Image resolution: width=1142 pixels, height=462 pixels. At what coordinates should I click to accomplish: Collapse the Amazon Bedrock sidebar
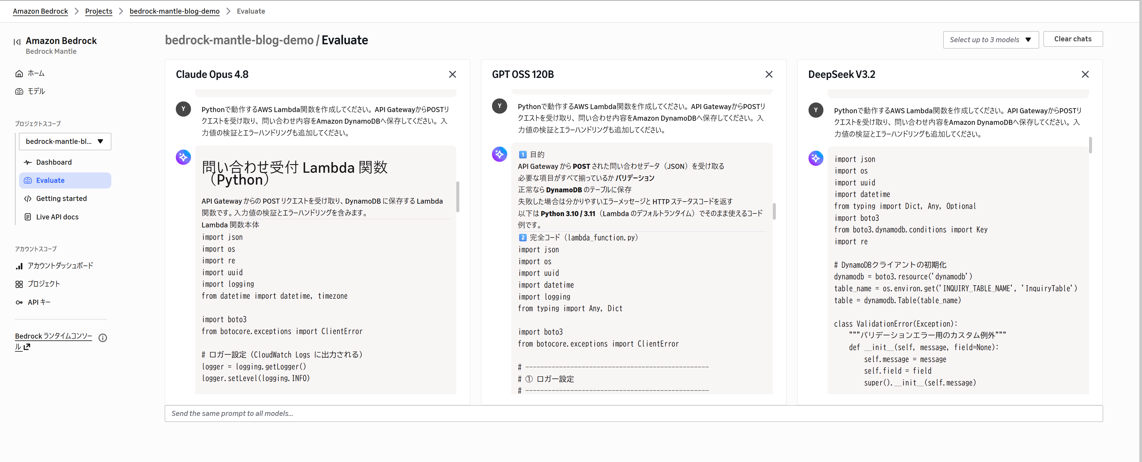(x=17, y=42)
